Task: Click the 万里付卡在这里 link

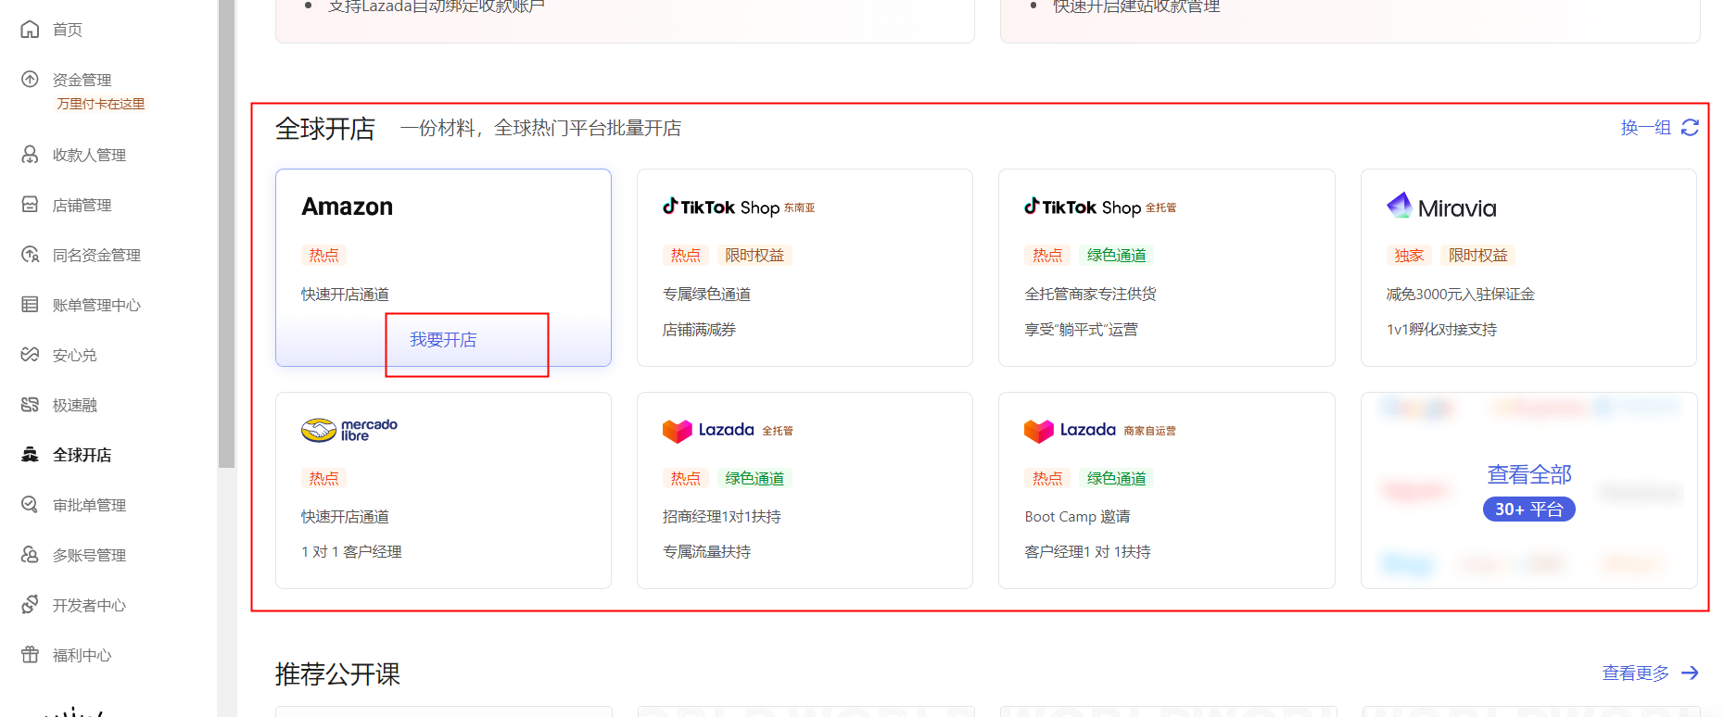Action: tap(101, 104)
